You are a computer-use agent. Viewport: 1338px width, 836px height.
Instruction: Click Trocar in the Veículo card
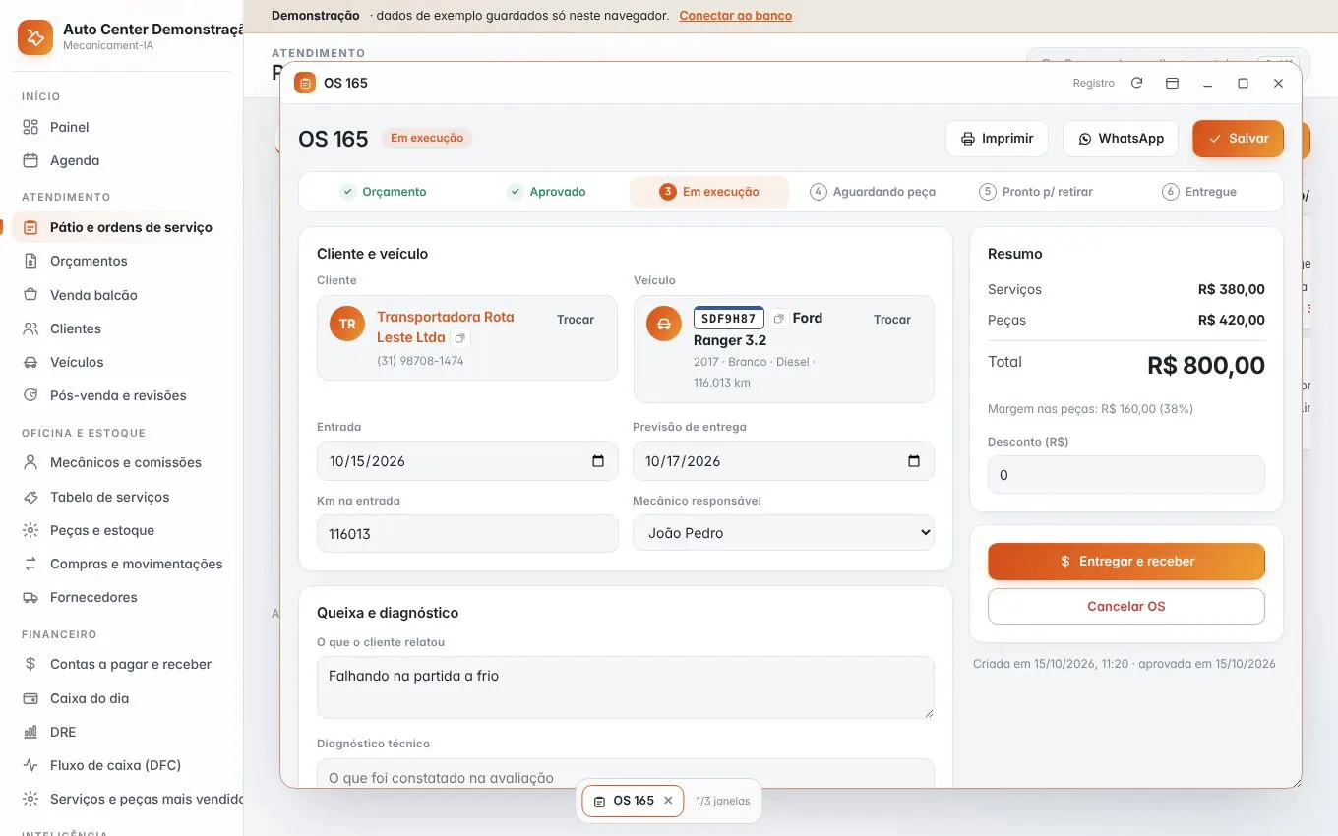(x=892, y=320)
